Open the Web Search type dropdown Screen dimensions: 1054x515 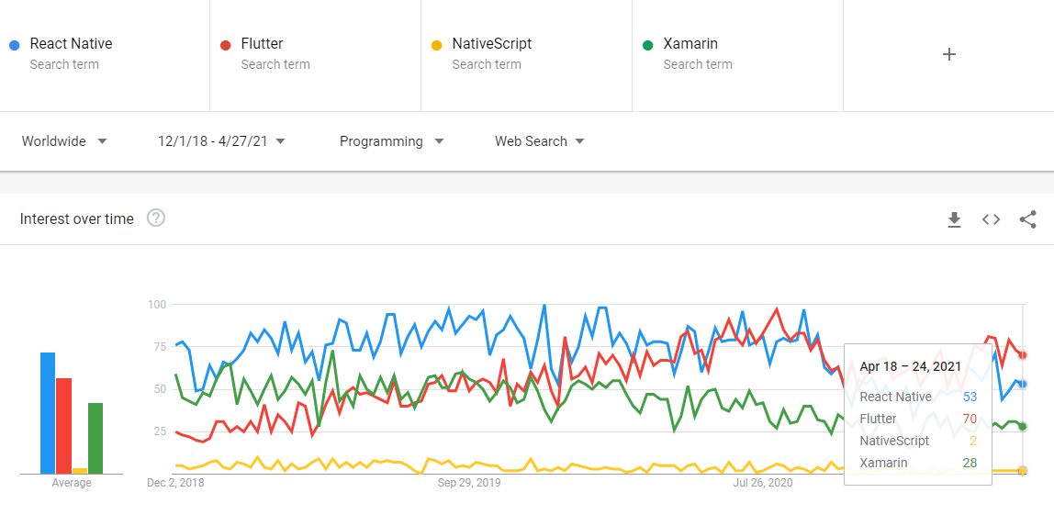[x=540, y=141]
